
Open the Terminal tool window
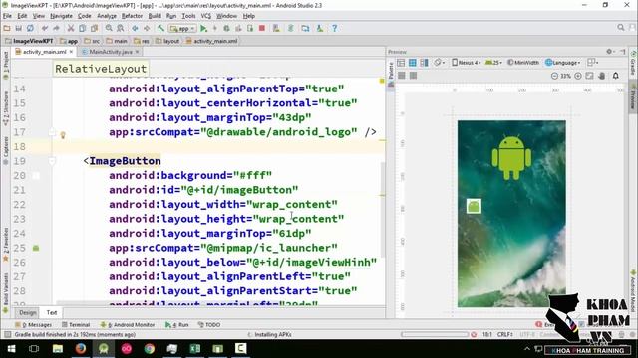pos(76,325)
